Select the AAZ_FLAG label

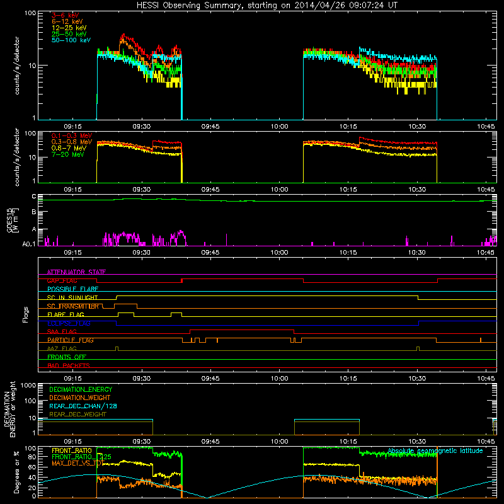pyautogui.click(x=62, y=348)
